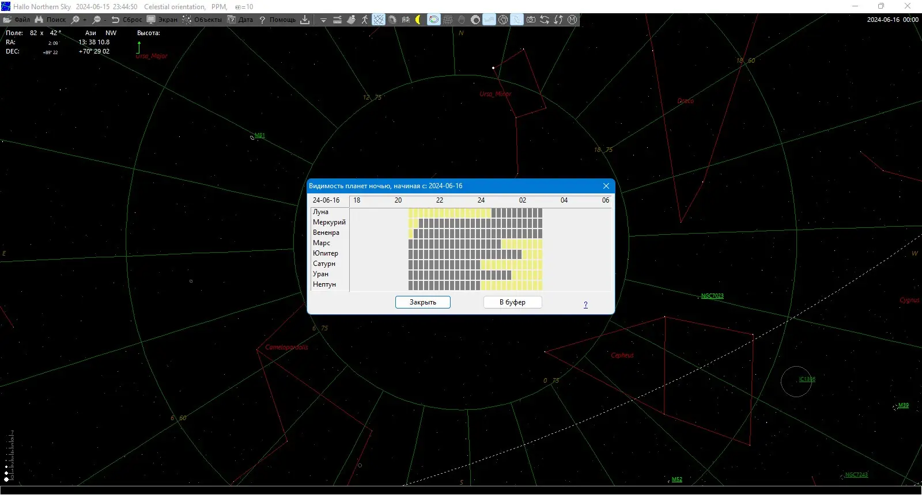Toggle the hand icon in the toolbar

[462, 20]
